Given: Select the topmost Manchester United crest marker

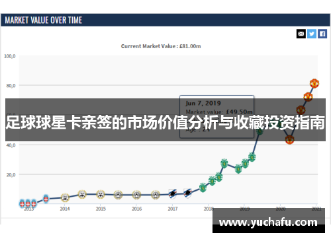Looking at the screenshot, I should [314, 83].
